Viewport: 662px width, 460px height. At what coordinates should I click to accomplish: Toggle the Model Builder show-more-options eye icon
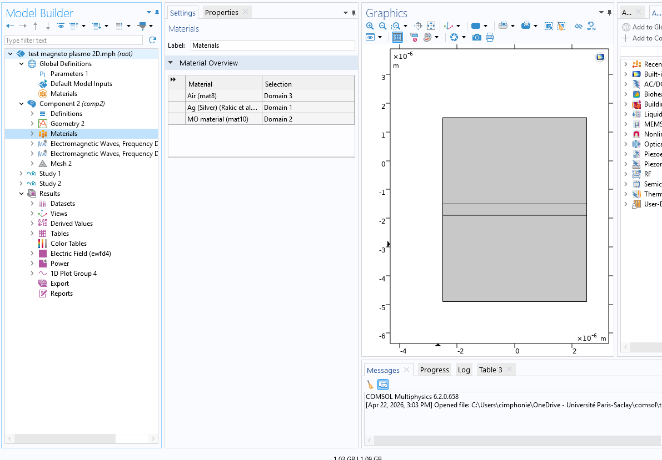pos(61,26)
